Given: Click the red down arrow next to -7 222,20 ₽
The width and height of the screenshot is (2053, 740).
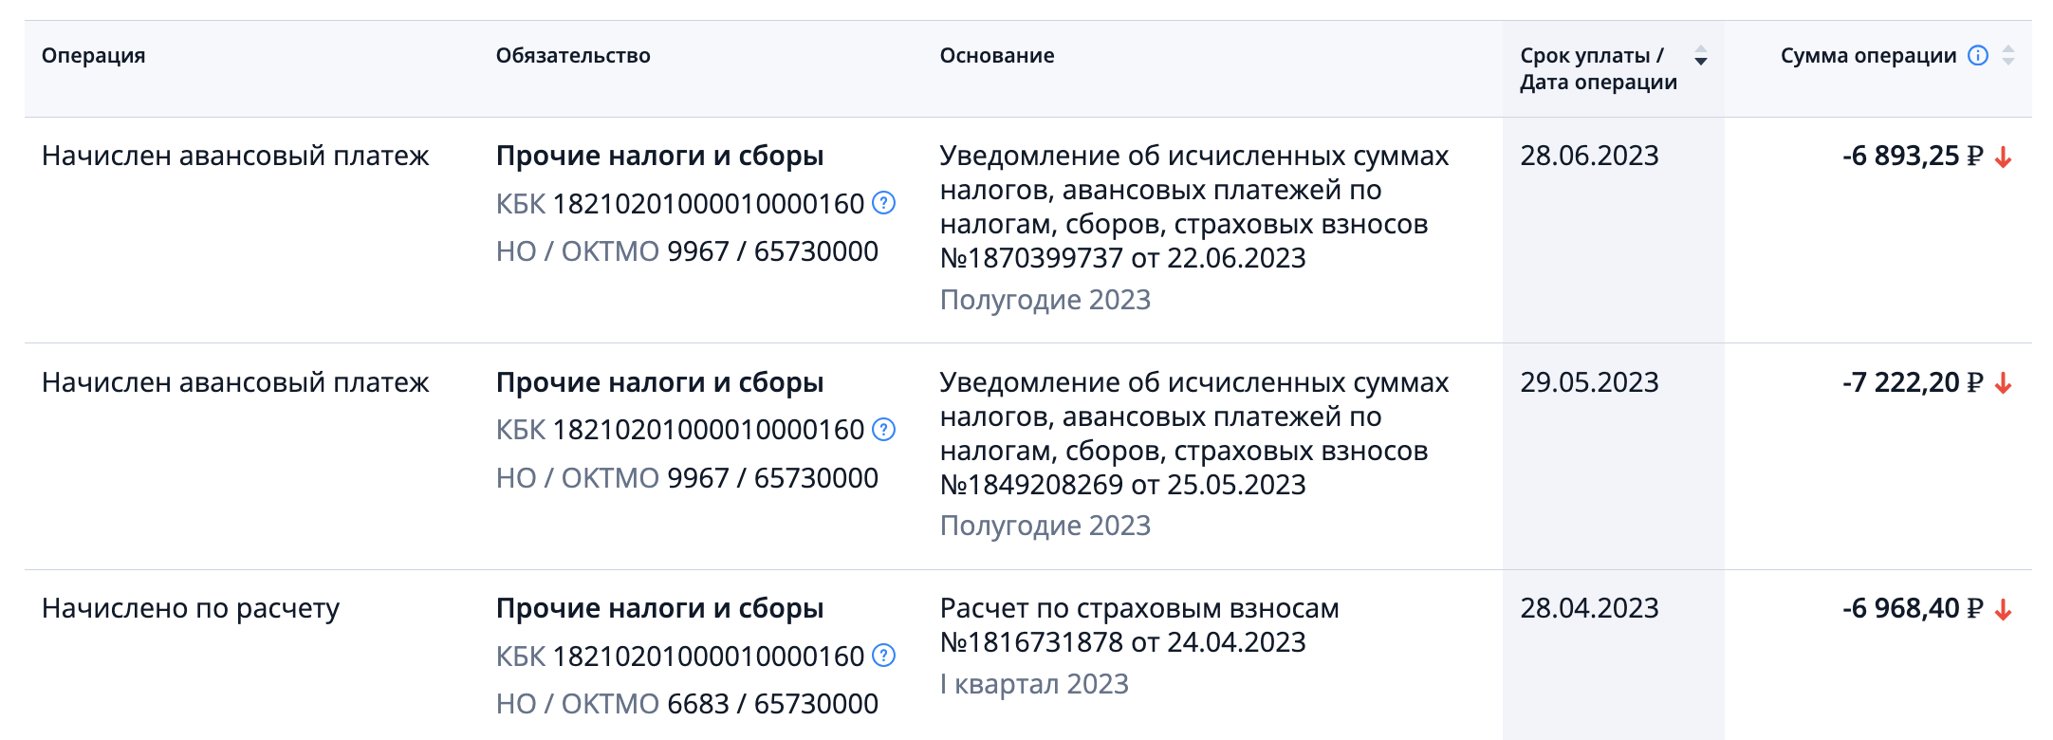Looking at the screenshot, I should [2004, 383].
